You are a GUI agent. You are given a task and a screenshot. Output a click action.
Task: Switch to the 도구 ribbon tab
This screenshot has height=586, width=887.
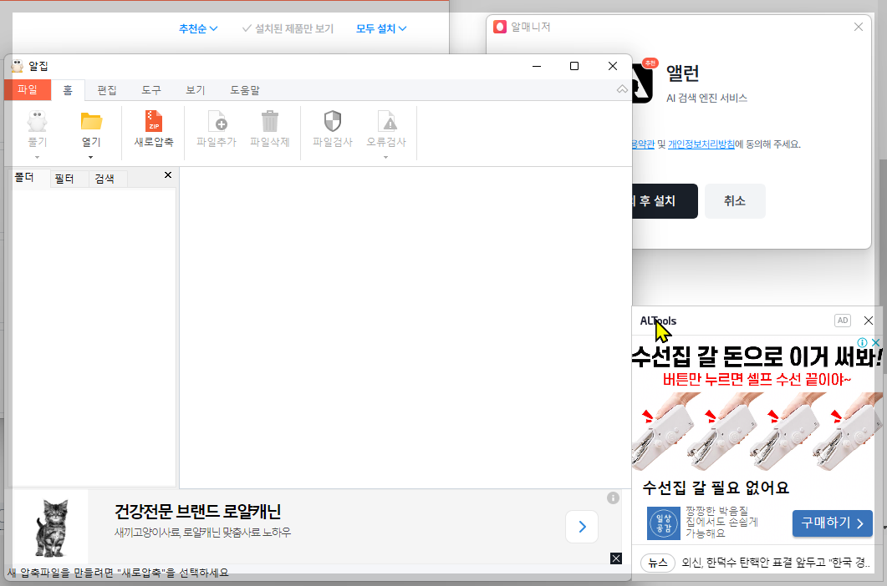[151, 90]
